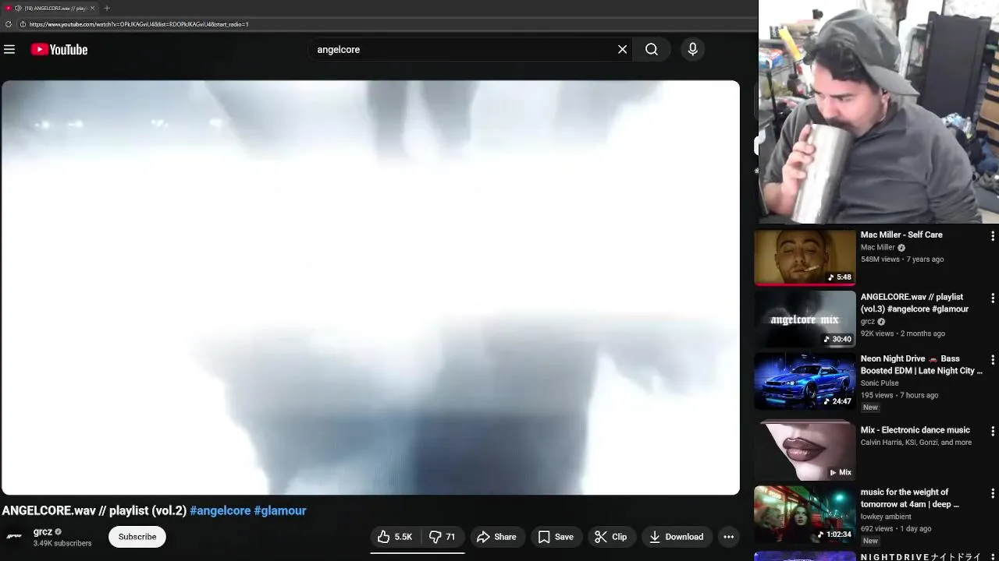This screenshot has width=999, height=561.
Task: Open the grcz channel name link
Action: [x=43, y=531]
